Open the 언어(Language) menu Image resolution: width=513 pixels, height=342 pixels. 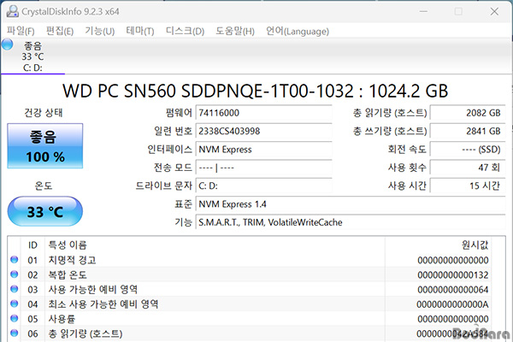coord(298,31)
